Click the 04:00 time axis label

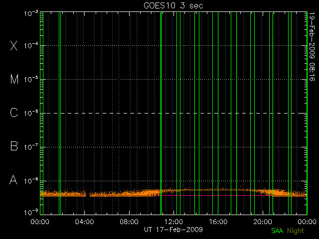[x=84, y=222]
